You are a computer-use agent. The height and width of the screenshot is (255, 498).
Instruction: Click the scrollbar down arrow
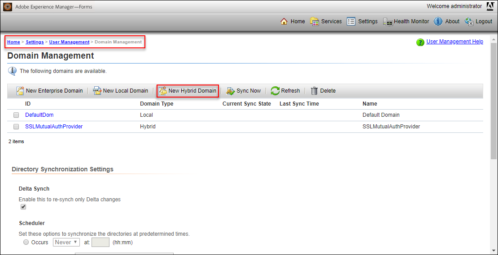point(494,250)
